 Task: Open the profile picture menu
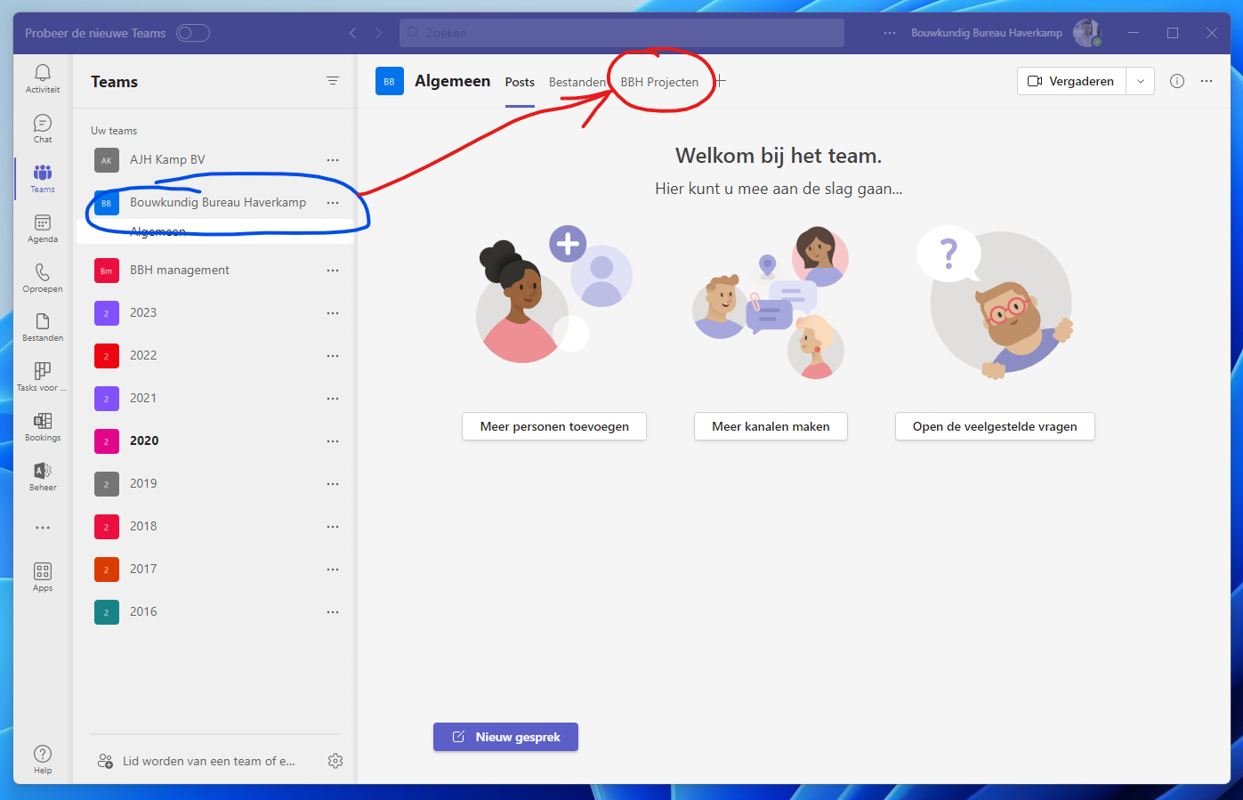(1087, 33)
